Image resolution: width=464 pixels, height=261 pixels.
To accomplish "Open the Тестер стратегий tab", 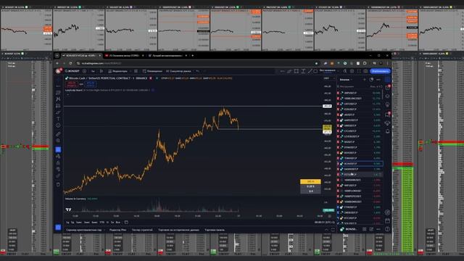I will 142,230.
